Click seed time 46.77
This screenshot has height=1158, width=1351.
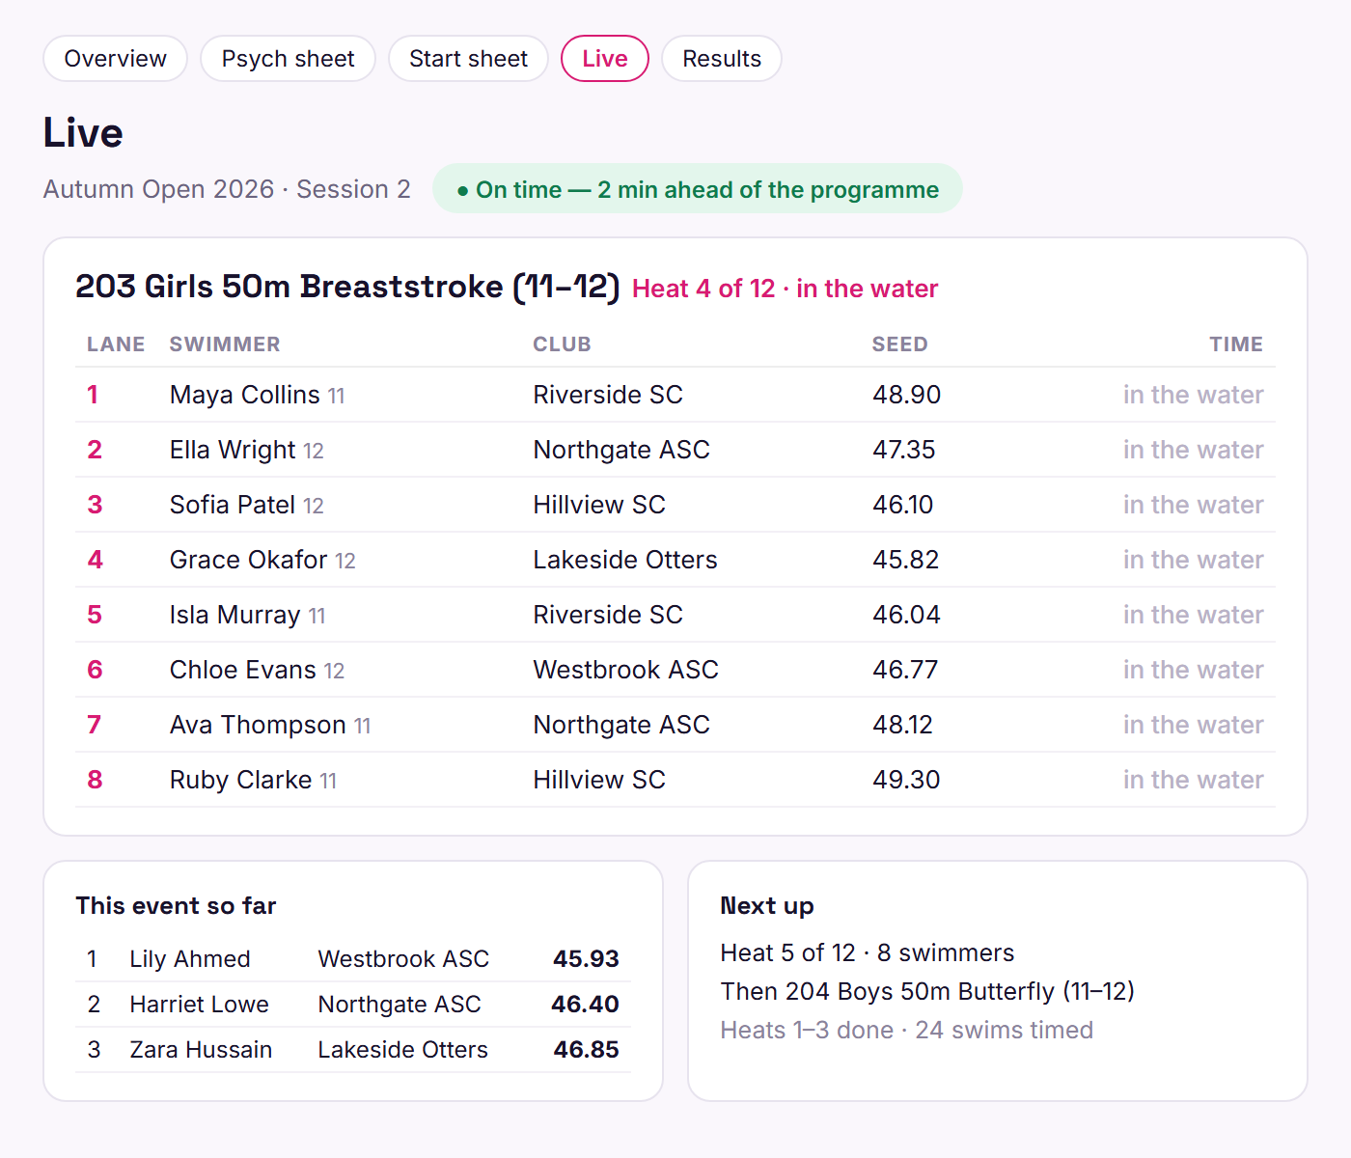coord(904,670)
